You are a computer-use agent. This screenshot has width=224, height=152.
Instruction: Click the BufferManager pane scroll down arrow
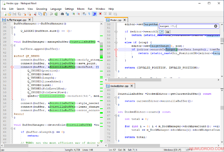coord(101,142)
